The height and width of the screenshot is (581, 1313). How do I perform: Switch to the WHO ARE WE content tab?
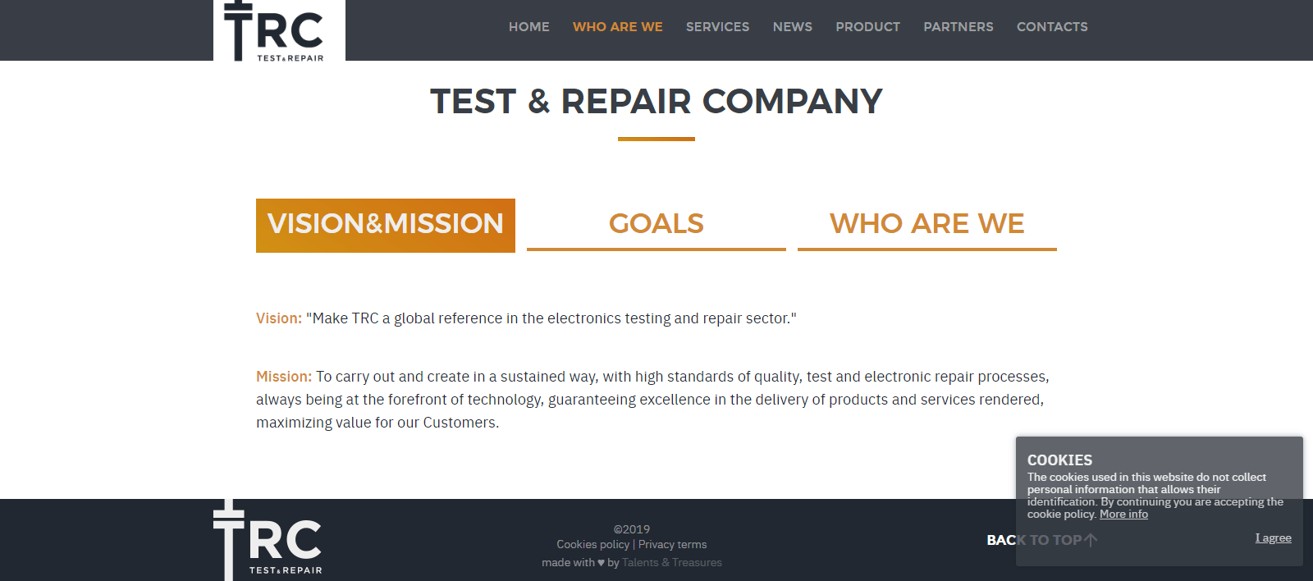(926, 224)
